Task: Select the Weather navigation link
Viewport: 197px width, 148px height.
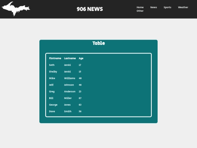Action: (x=183, y=7)
